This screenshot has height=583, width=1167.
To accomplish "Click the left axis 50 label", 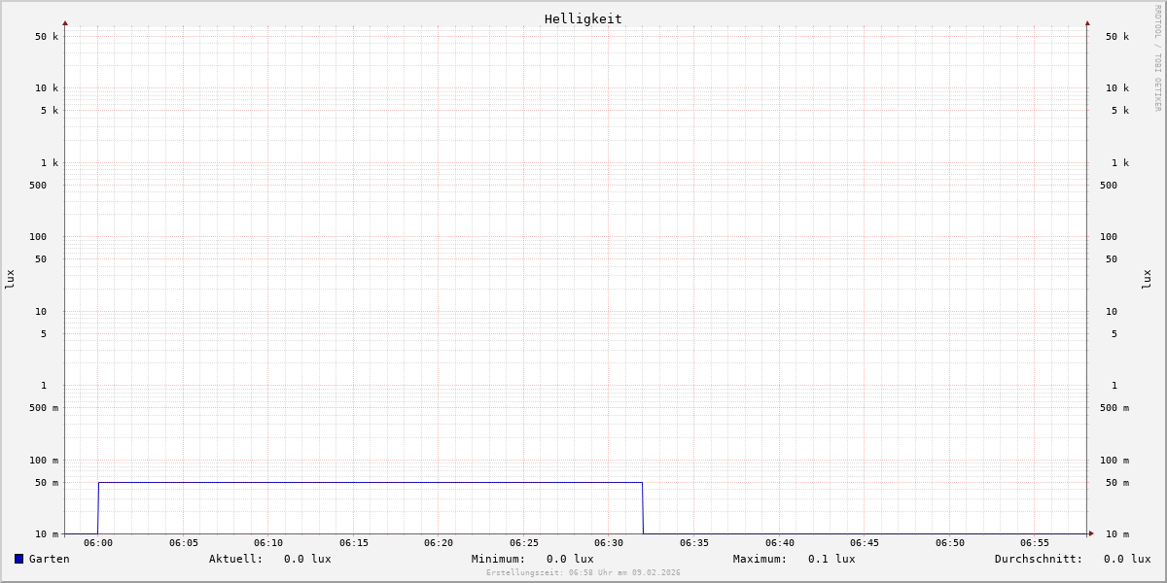I will click(41, 259).
